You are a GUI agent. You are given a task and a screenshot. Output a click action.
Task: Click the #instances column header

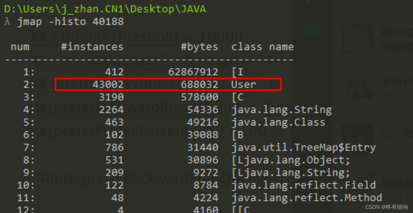[92, 47]
